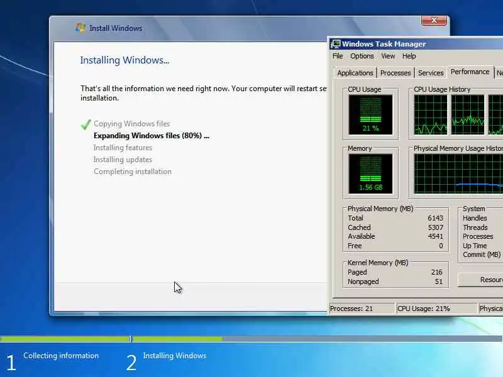
Task: Switch to the Services tab
Action: pos(431,73)
